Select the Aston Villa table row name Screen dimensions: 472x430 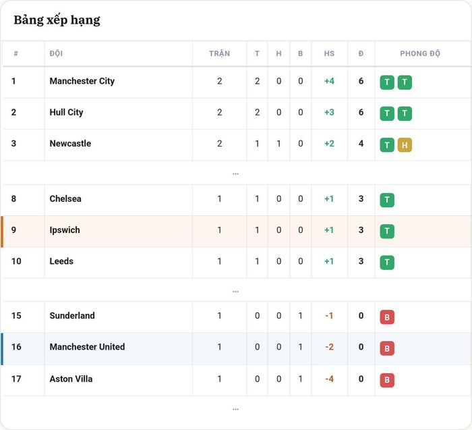click(x=71, y=379)
